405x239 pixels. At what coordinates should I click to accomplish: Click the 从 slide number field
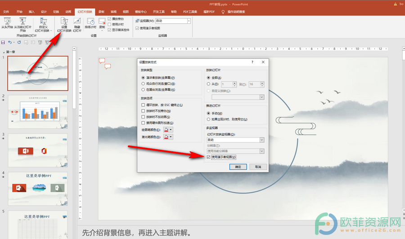tap(227, 84)
